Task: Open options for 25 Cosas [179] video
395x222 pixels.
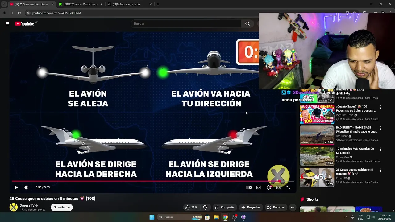Action: click(x=381, y=170)
